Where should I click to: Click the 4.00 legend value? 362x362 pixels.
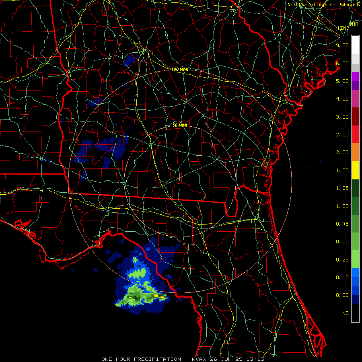tap(342, 99)
